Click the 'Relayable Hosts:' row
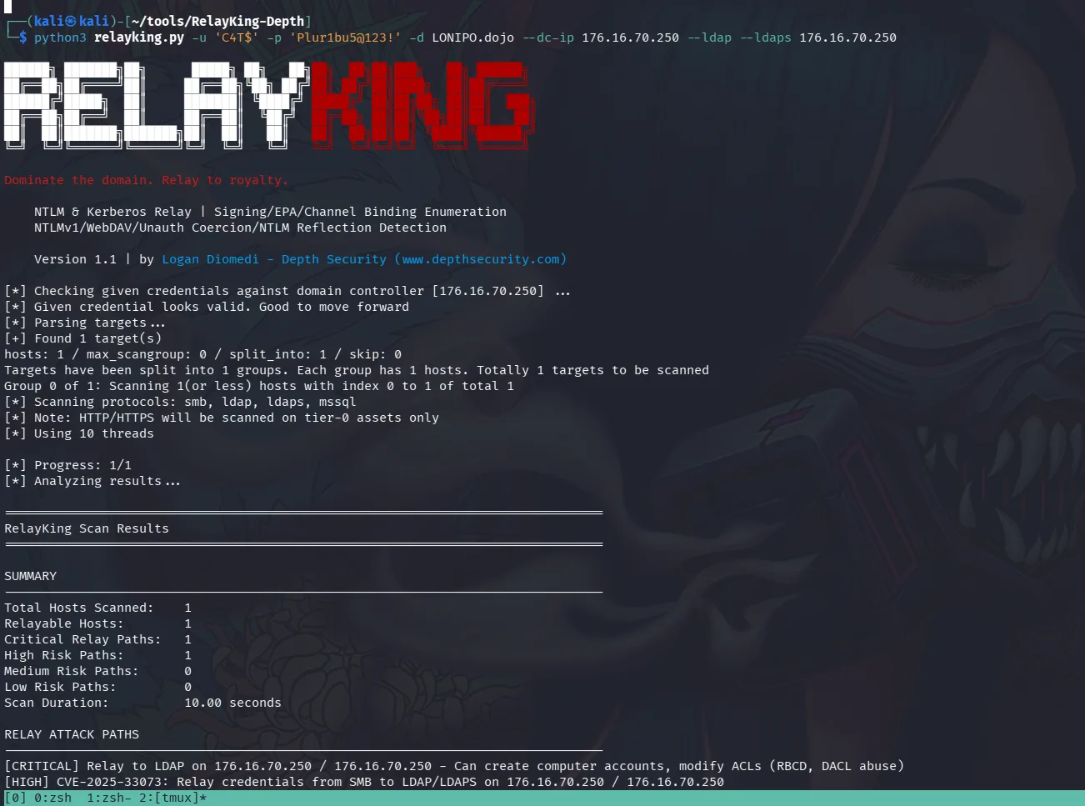Viewport: 1085px width, 806px height. pos(98,623)
